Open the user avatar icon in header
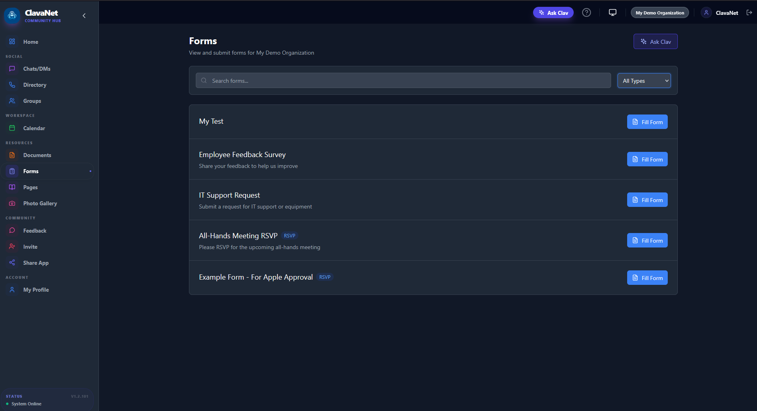 706,13
